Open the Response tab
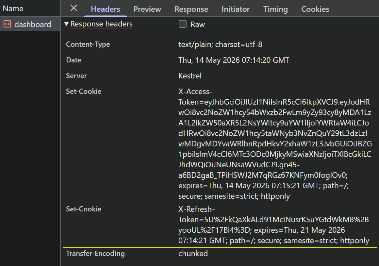 pos(191,9)
